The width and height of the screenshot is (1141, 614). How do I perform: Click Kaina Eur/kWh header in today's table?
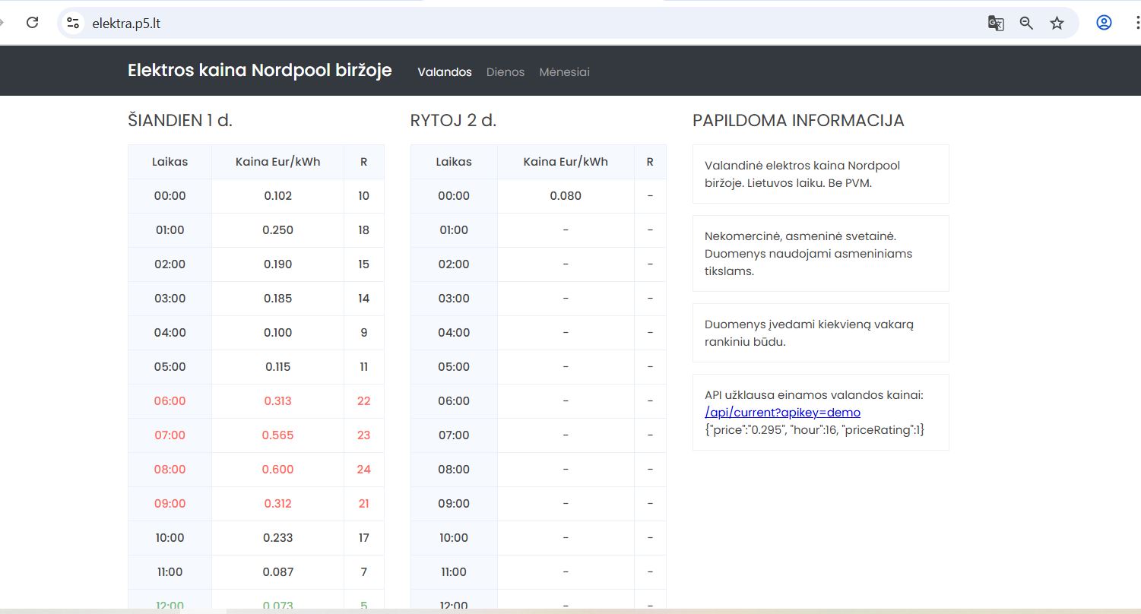point(277,162)
